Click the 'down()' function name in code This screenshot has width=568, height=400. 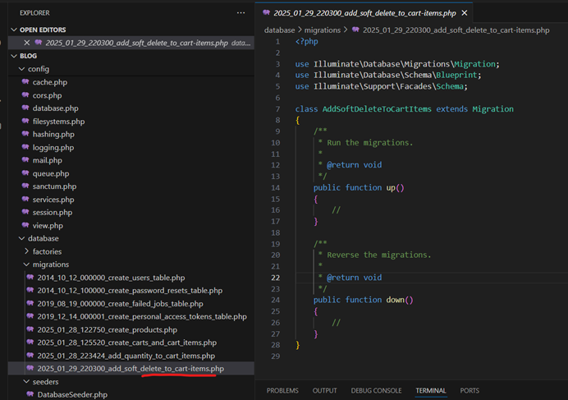400,300
